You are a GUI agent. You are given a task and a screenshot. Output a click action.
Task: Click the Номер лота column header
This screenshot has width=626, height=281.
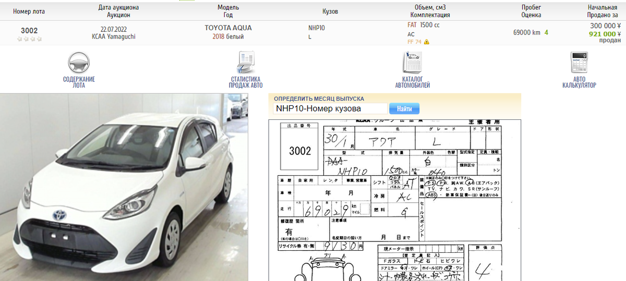(x=29, y=11)
